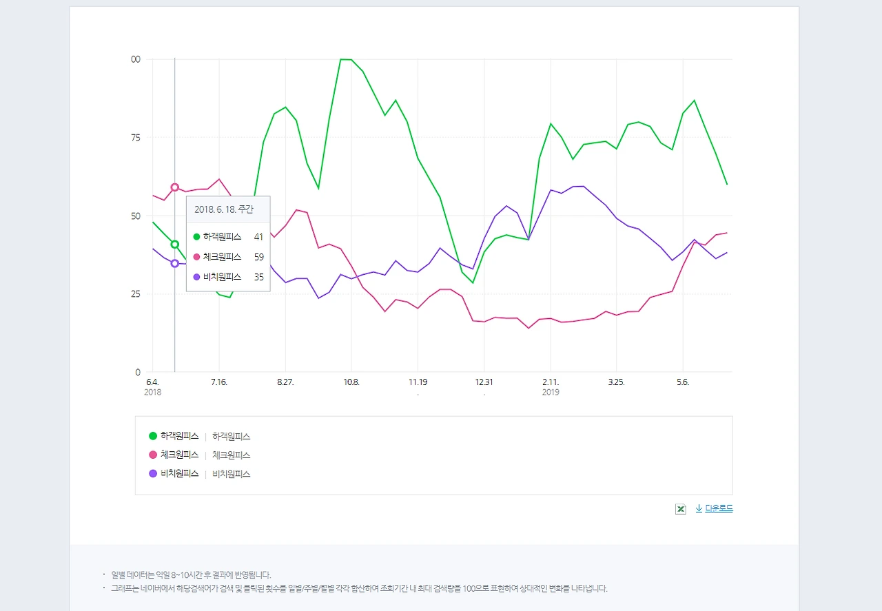Click the Excel export icon

[x=681, y=508]
